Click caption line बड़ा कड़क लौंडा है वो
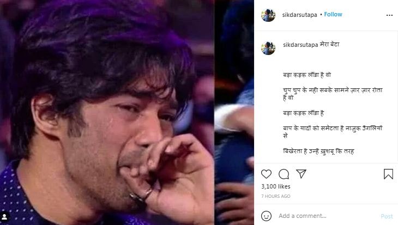398x225 pixels. [307, 75]
